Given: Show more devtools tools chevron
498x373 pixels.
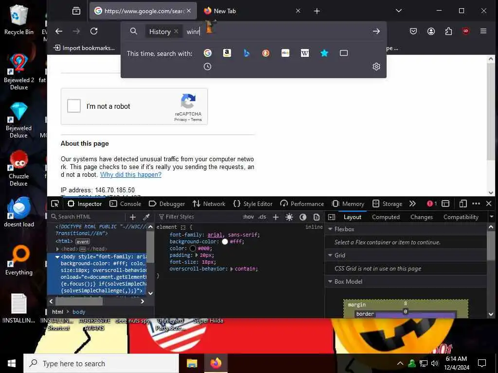Looking at the screenshot, I should 412,203.
